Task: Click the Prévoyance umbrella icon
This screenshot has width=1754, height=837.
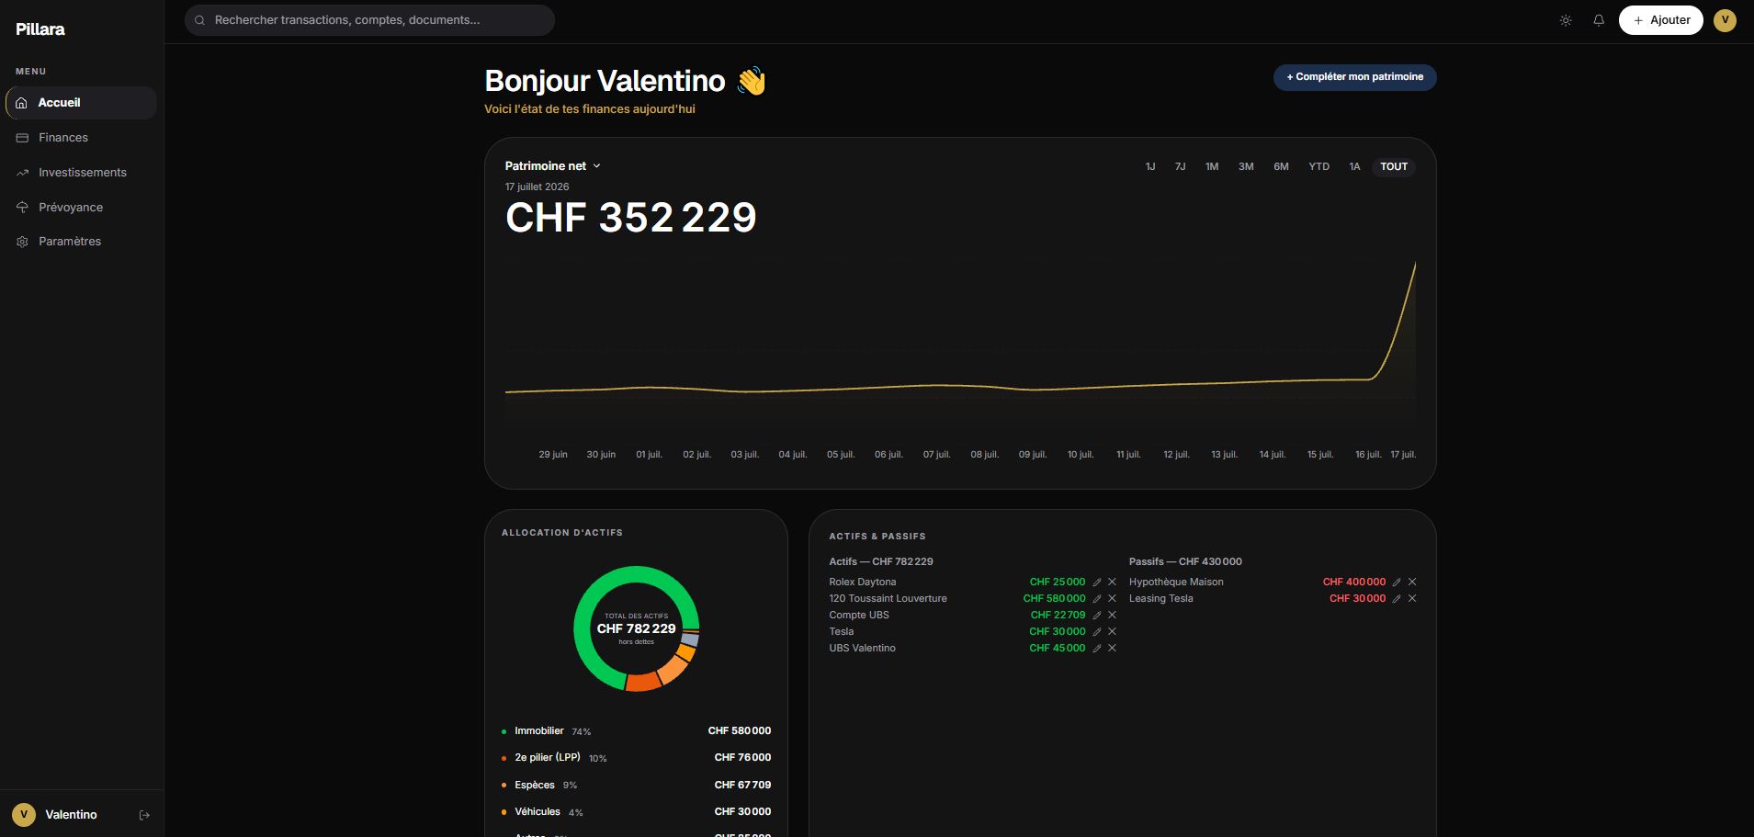Action: (22, 207)
